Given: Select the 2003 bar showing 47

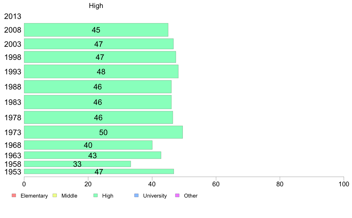Looking at the screenshot, I should pyautogui.click(x=99, y=44).
